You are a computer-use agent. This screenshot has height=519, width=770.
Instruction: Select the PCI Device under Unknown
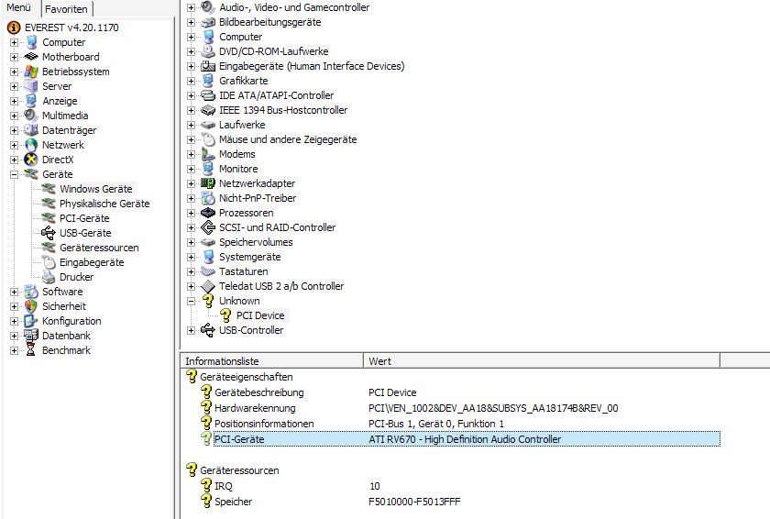coord(260,315)
